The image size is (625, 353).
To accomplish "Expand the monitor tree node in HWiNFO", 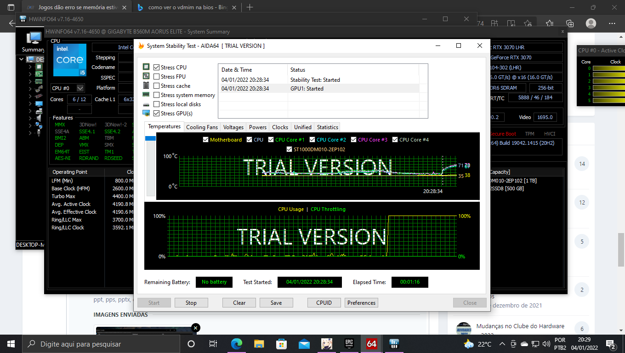I will point(30,103).
